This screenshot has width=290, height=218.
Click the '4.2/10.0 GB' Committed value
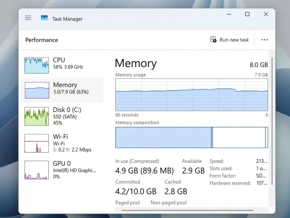point(136,191)
